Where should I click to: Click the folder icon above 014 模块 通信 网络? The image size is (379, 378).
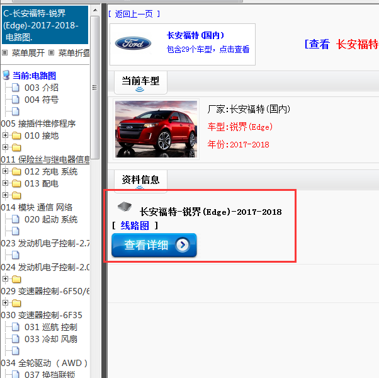(x=16, y=195)
